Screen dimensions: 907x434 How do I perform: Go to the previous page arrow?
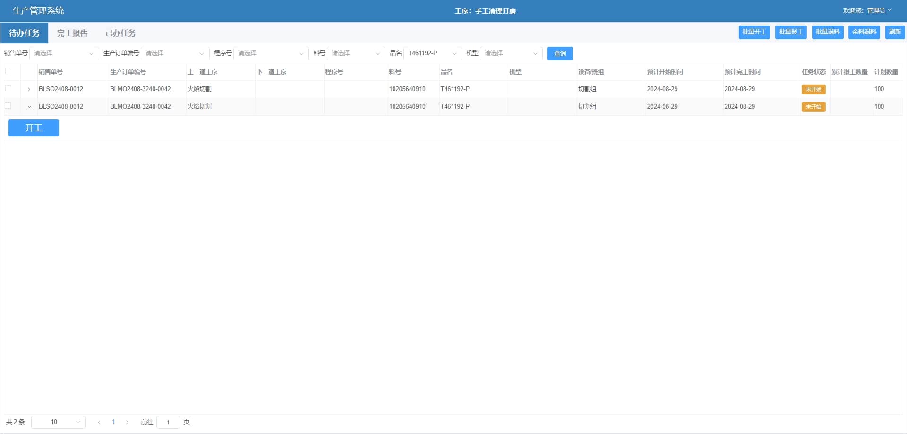point(99,422)
